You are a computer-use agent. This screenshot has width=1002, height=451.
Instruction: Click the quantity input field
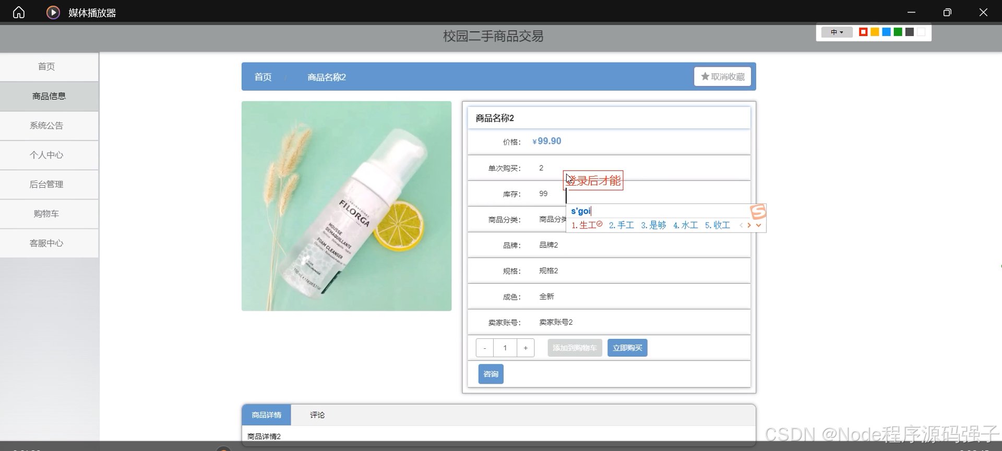click(505, 348)
